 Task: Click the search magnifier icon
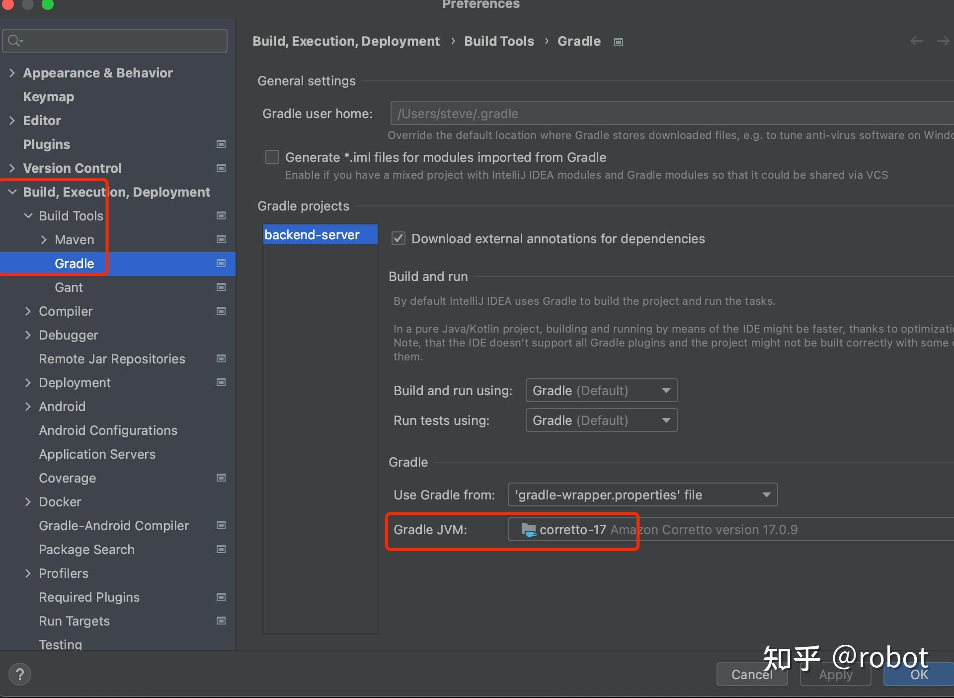pyautogui.click(x=14, y=41)
